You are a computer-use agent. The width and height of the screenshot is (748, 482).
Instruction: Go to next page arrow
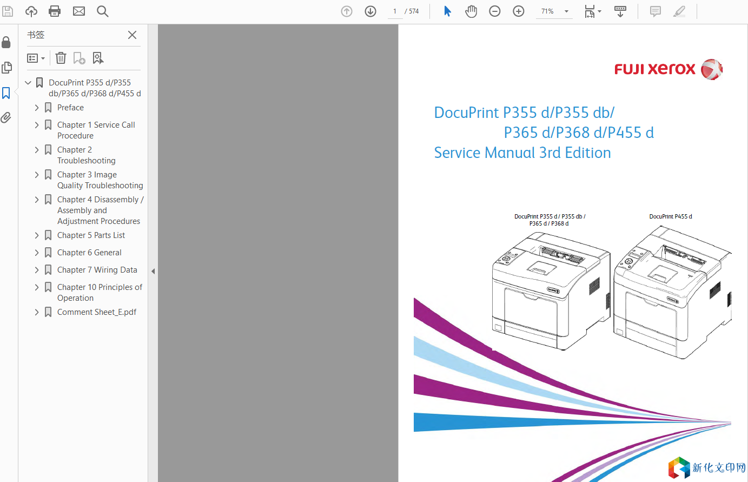[370, 11]
